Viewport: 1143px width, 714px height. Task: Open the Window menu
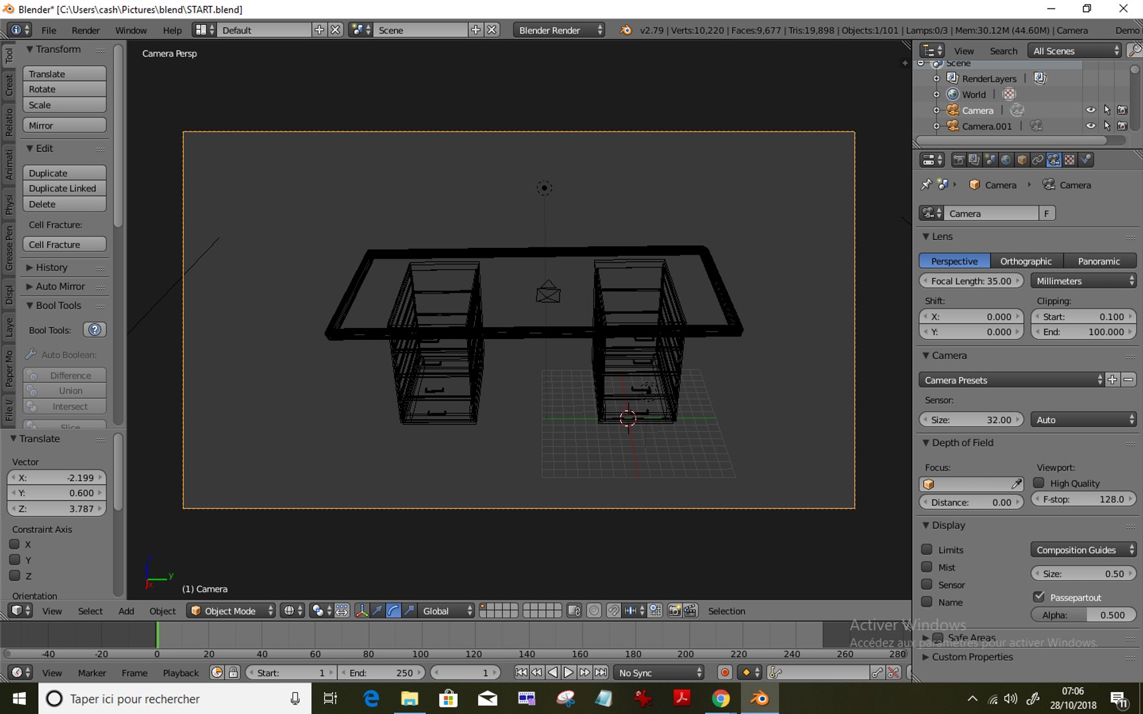pos(131,30)
